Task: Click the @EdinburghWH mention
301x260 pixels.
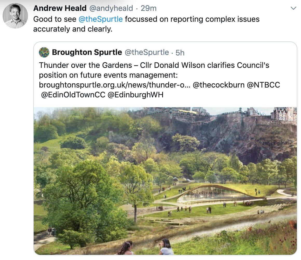Action: [135, 95]
